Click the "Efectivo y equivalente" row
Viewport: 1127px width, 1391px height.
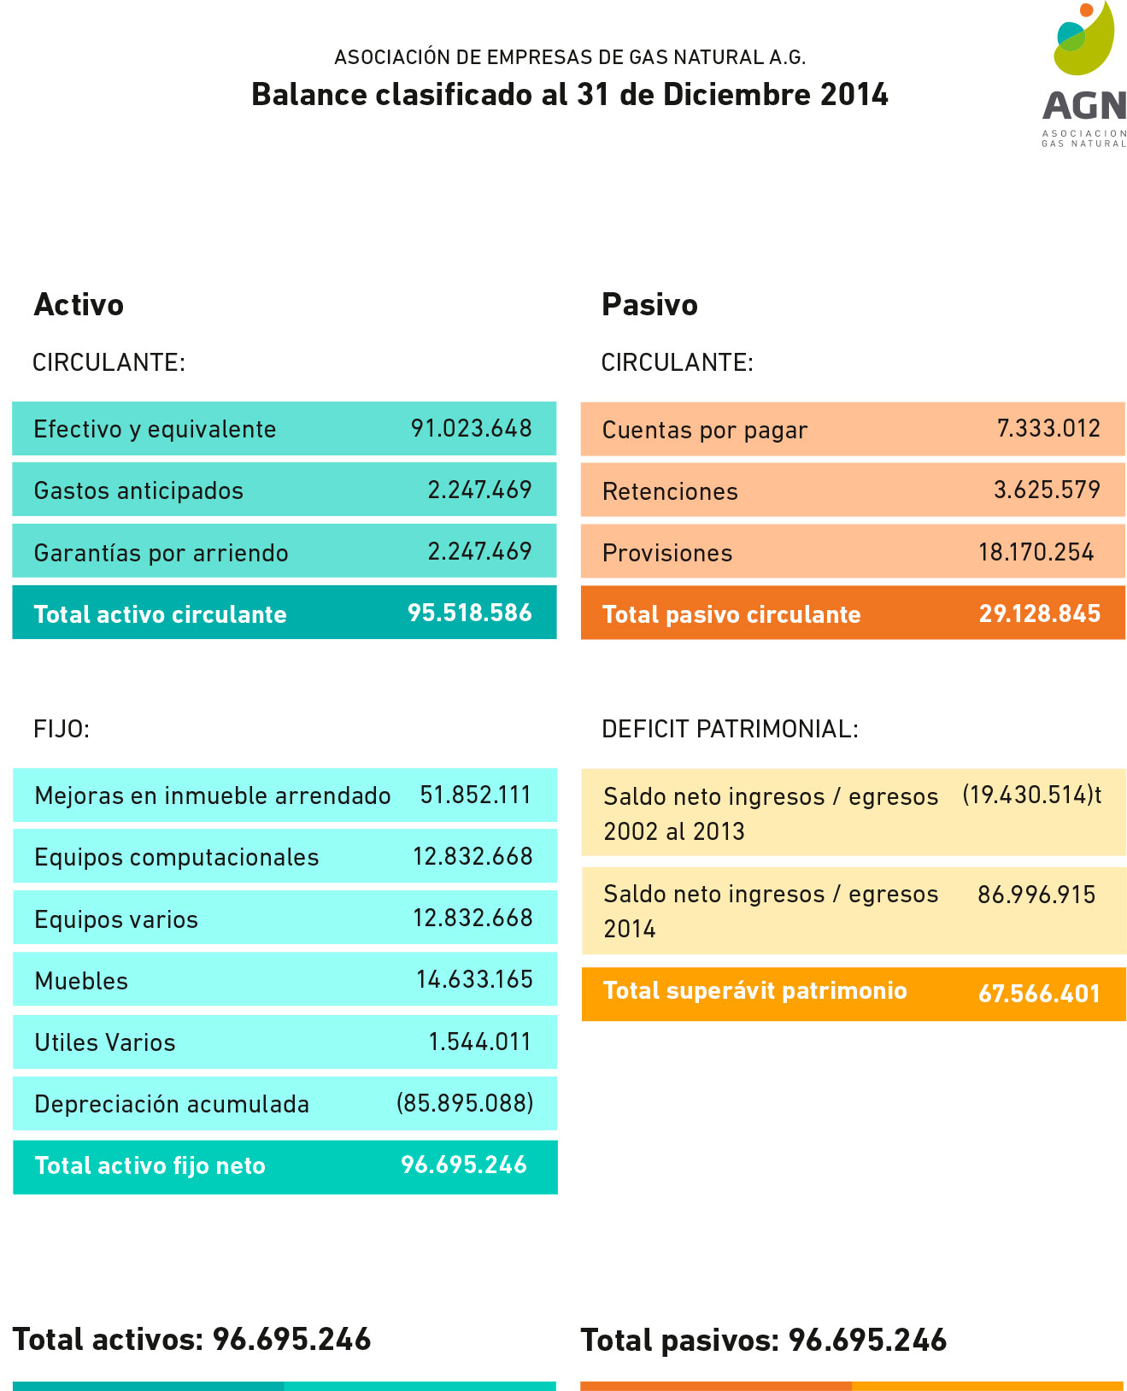pyautogui.click(x=284, y=429)
